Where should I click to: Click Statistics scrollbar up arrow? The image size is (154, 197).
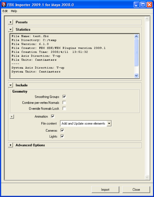click(136, 36)
